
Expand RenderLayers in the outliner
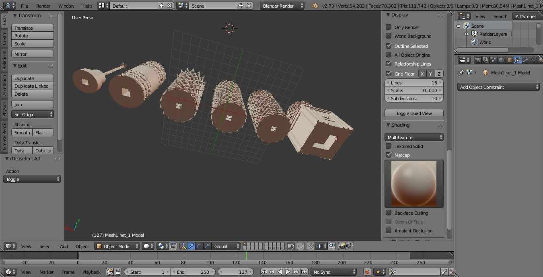pos(466,34)
